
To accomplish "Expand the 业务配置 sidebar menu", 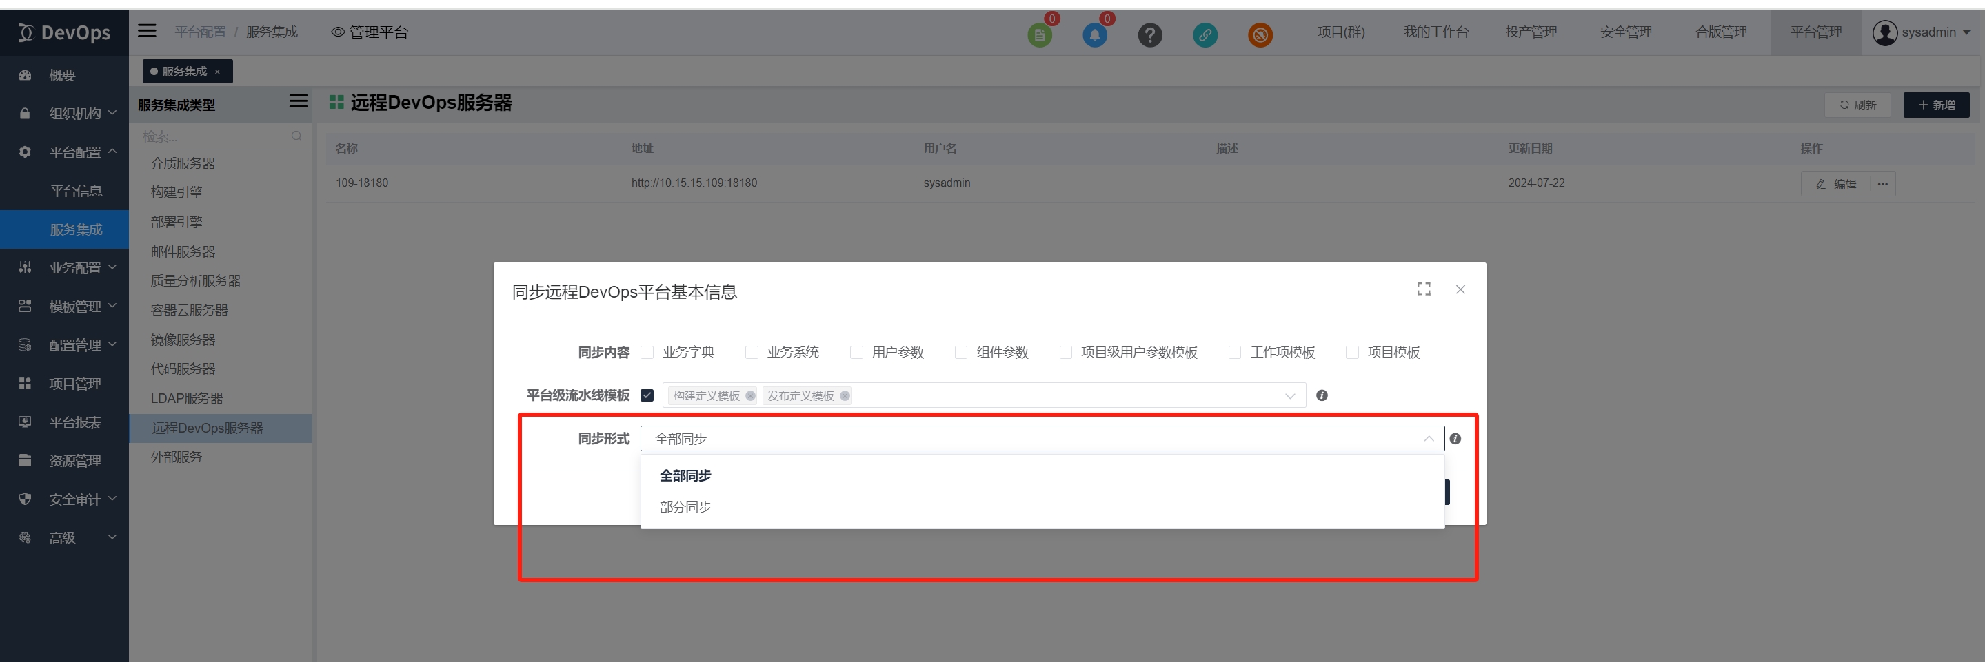I will [x=64, y=268].
